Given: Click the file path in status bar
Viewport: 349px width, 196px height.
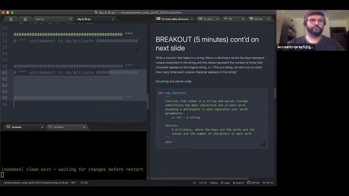Looking at the screenshot, I should click(36, 183).
